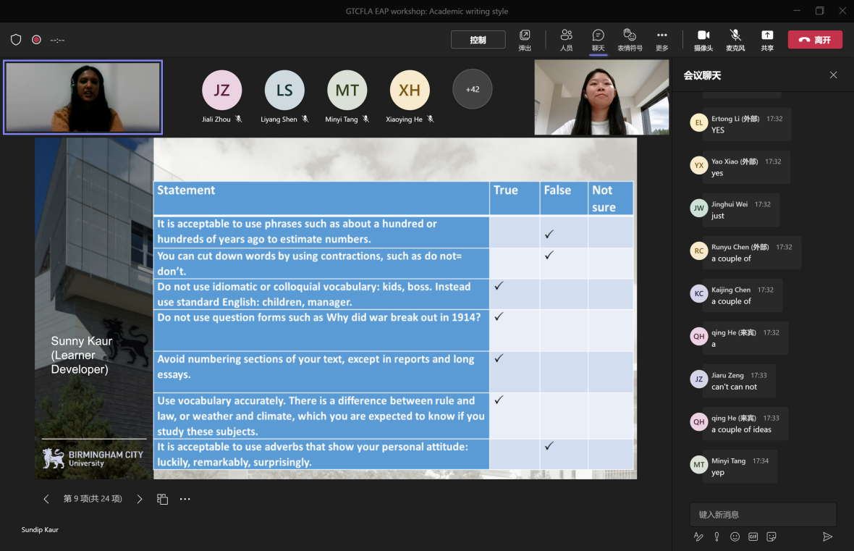Open slide options ellipsis below the presentation
Image resolution: width=854 pixels, height=551 pixels.
click(x=185, y=499)
